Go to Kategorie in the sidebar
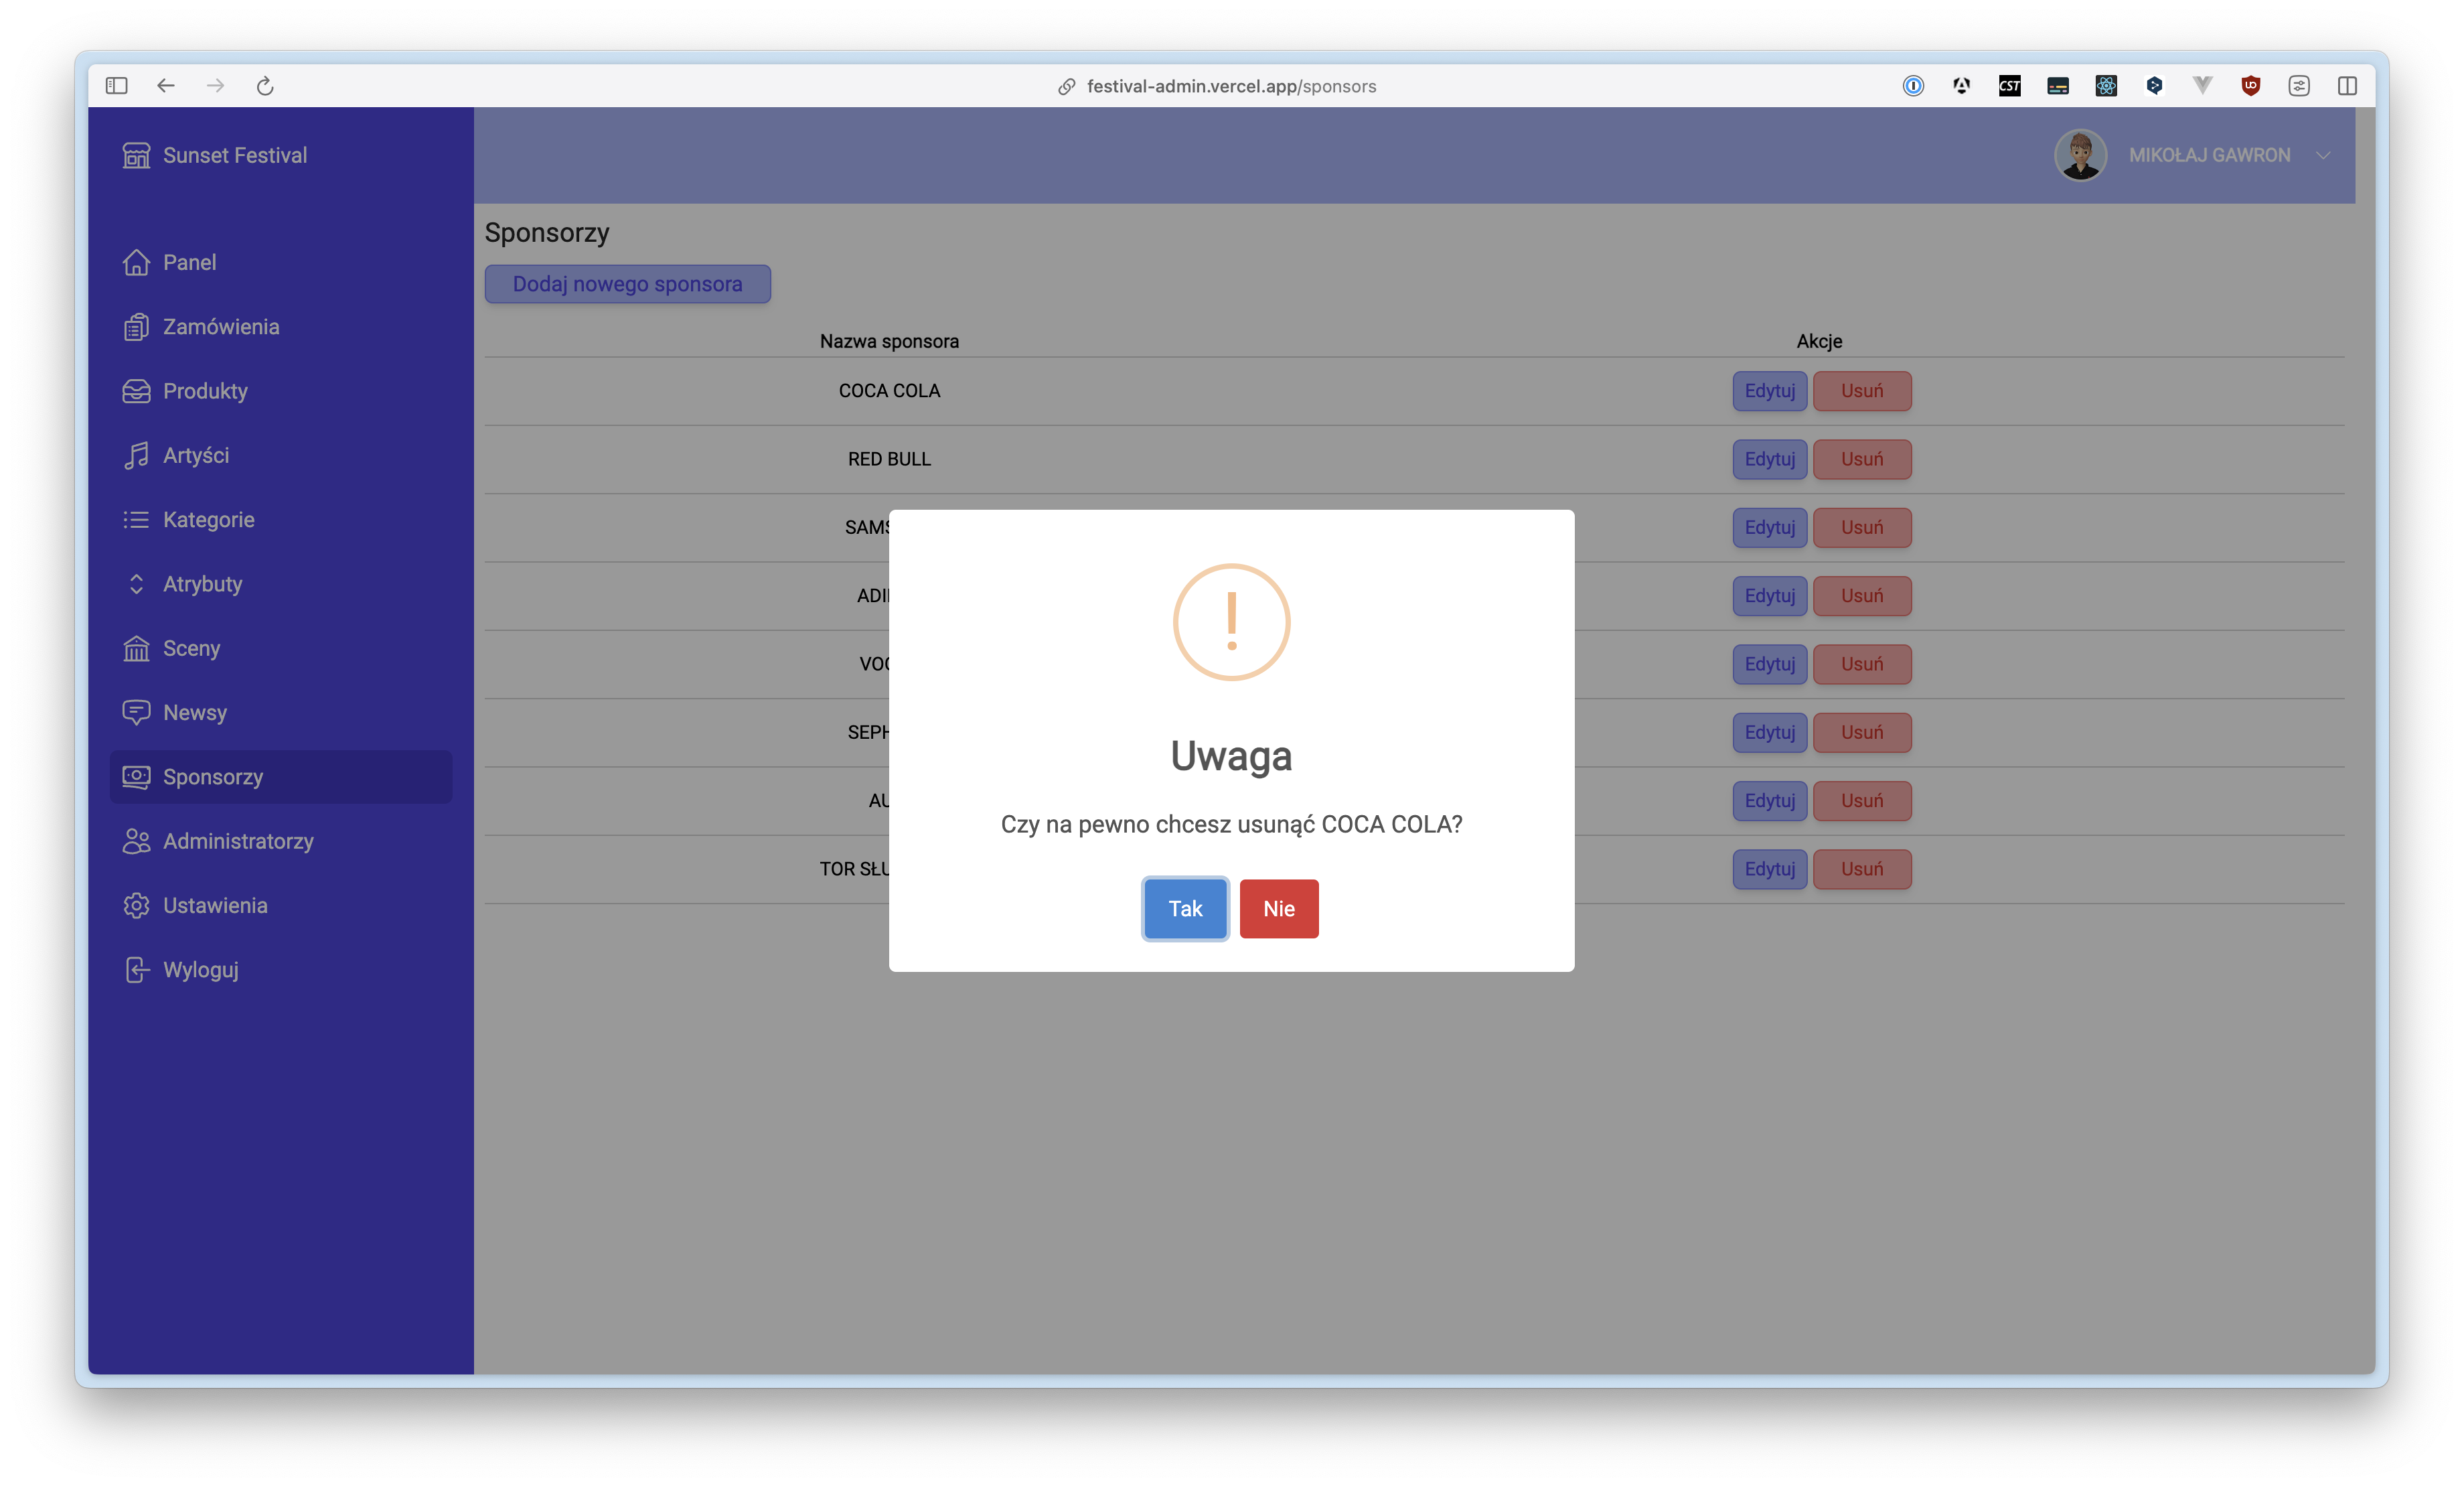This screenshot has width=2464, height=1487. 208,519
